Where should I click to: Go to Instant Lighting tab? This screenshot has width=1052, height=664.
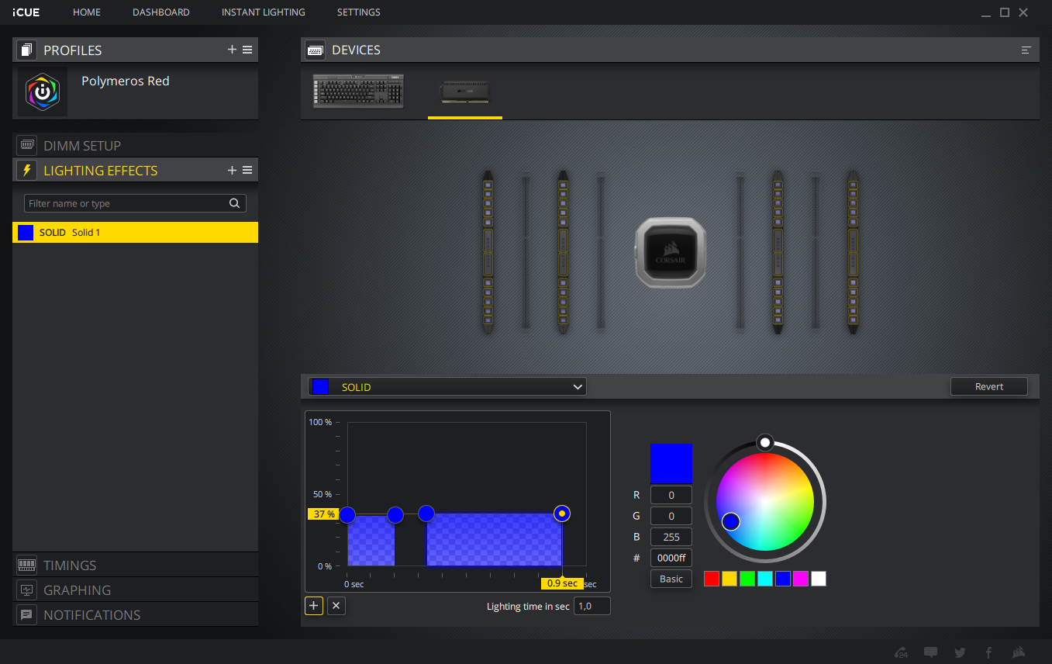(263, 12)
